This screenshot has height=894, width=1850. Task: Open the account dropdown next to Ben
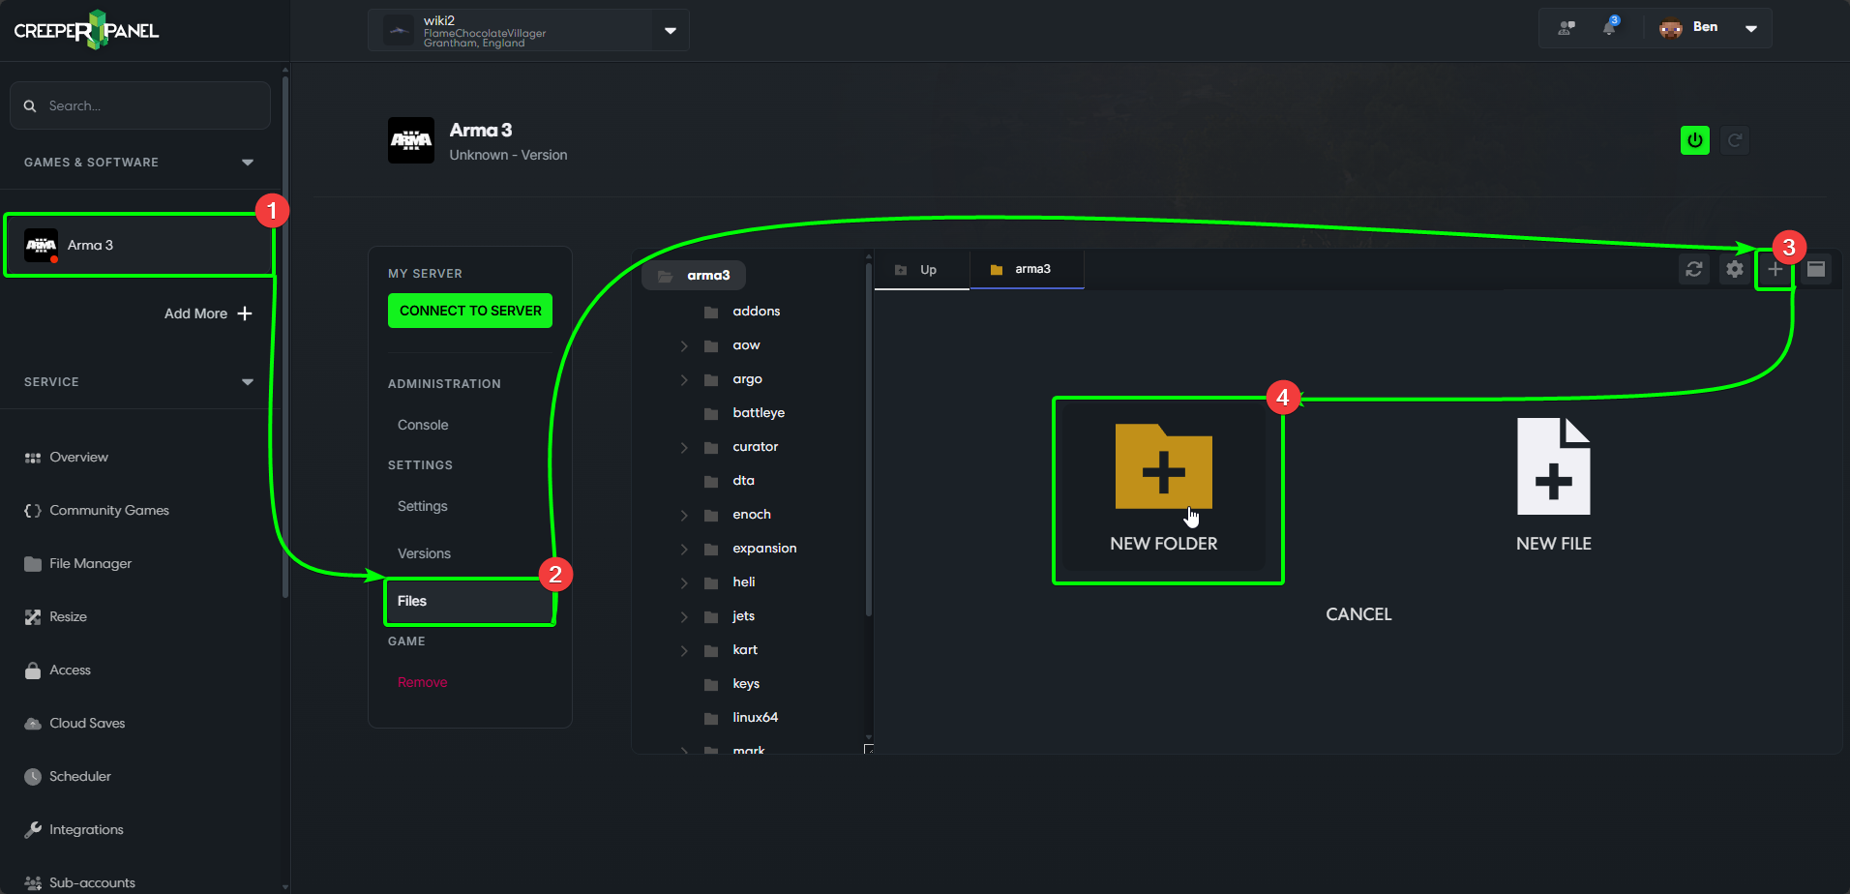coord(1751,27)
